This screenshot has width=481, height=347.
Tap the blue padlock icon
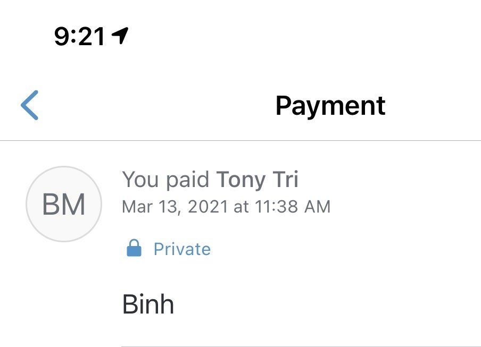click(134, 248)
